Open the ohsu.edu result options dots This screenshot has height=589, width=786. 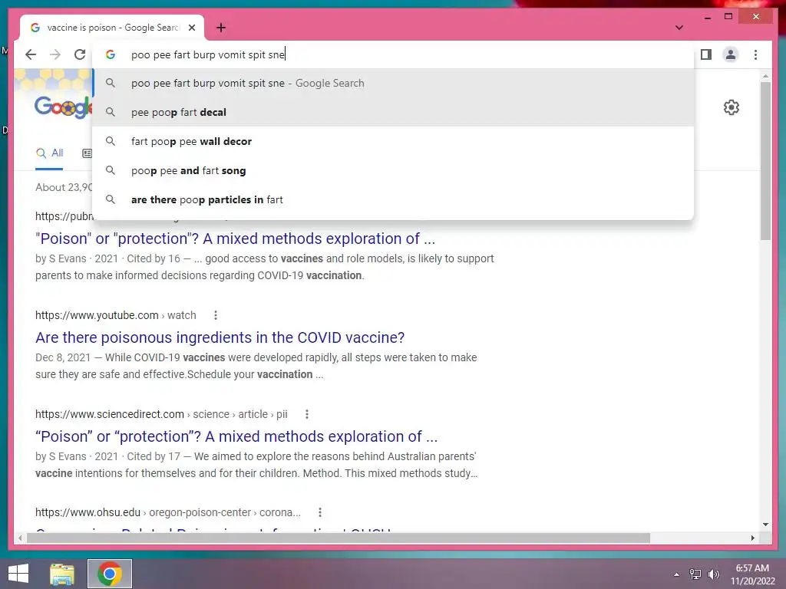coord(320,512)
